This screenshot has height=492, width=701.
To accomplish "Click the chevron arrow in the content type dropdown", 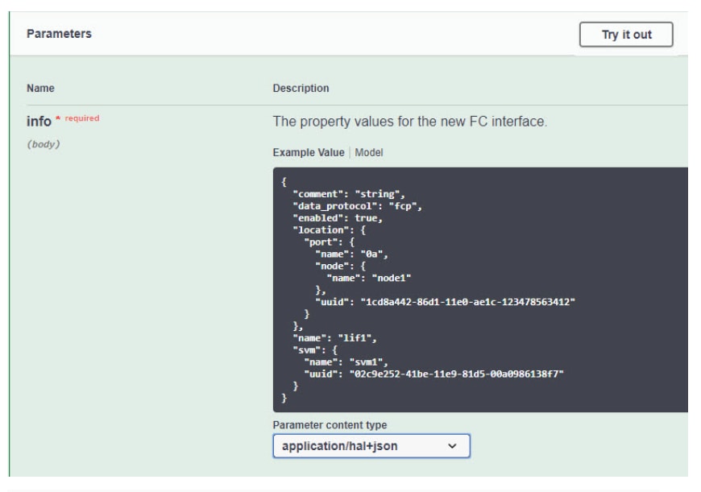I will coord(452,445).
